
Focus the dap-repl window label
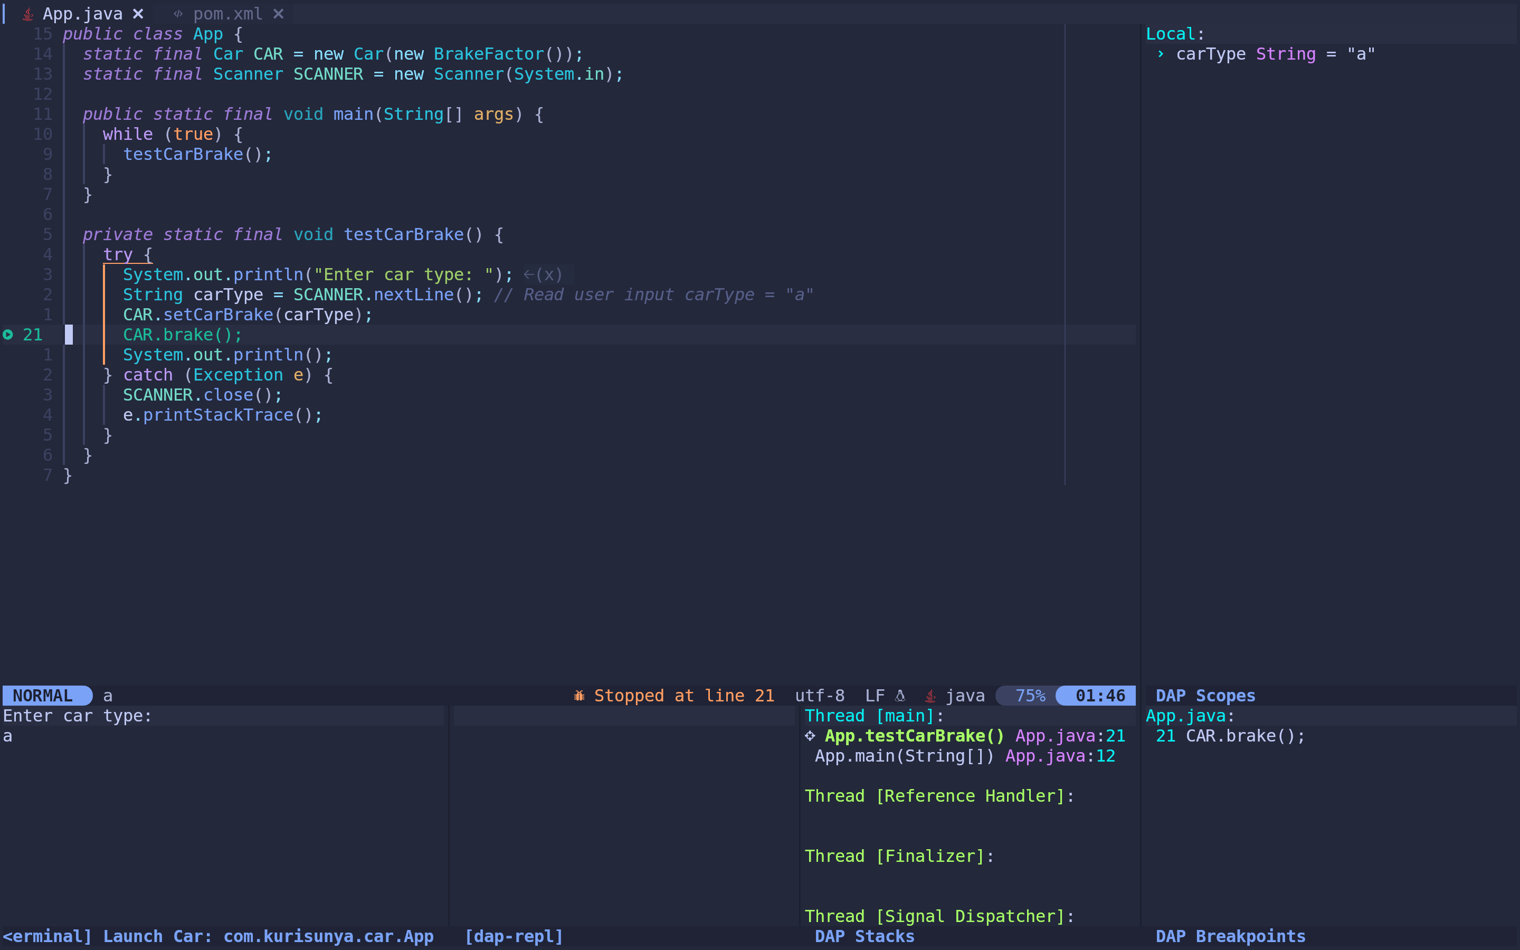pos(514,936)
